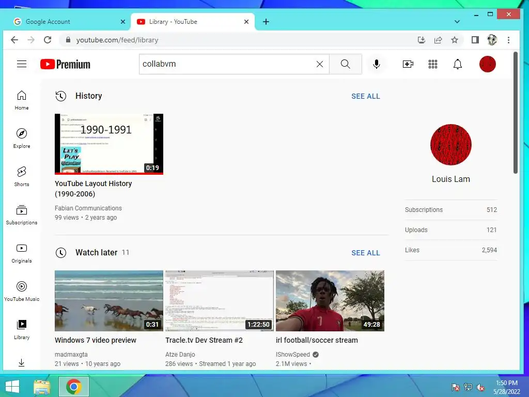Open Subscriptions in the sidebar
This screenshot has width=529, height=397.
tap(22, 215)
